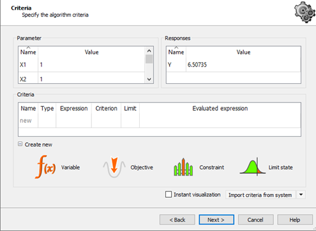This screenshot has width=316, height=231.
Task: Click the Variable label text
Action: (x=71, y=168)
